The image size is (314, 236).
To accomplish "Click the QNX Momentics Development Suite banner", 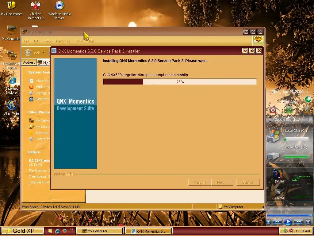I will (75, 113).
